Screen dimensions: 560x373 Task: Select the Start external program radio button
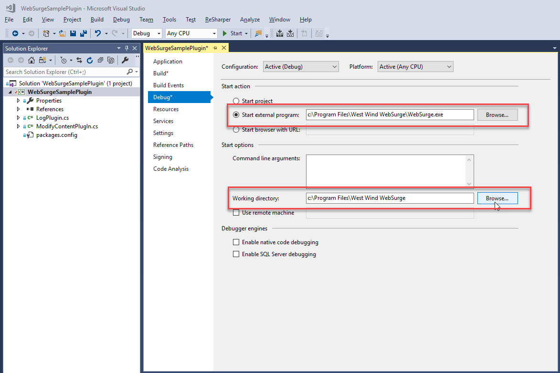tap(236, 115)
